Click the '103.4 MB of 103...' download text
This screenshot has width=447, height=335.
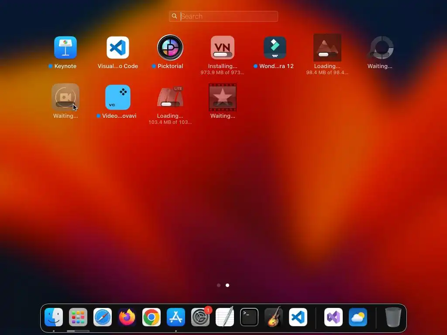coord(170,122)
